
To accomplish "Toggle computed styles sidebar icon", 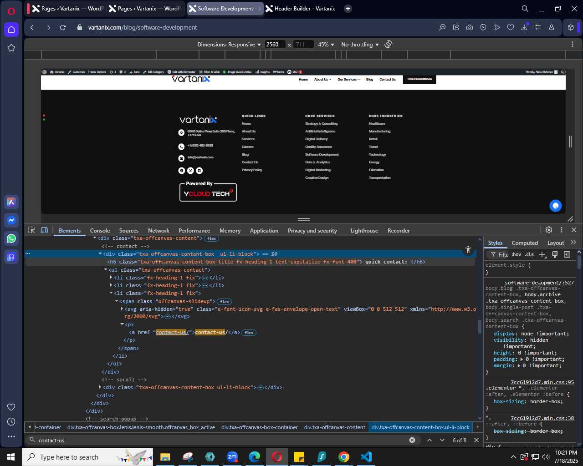I will [x=567, y=254].
